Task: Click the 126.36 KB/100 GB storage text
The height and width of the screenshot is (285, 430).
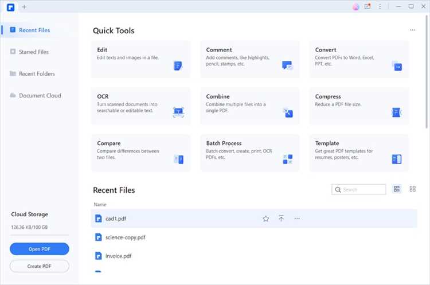Action: [x=29, y=228]
